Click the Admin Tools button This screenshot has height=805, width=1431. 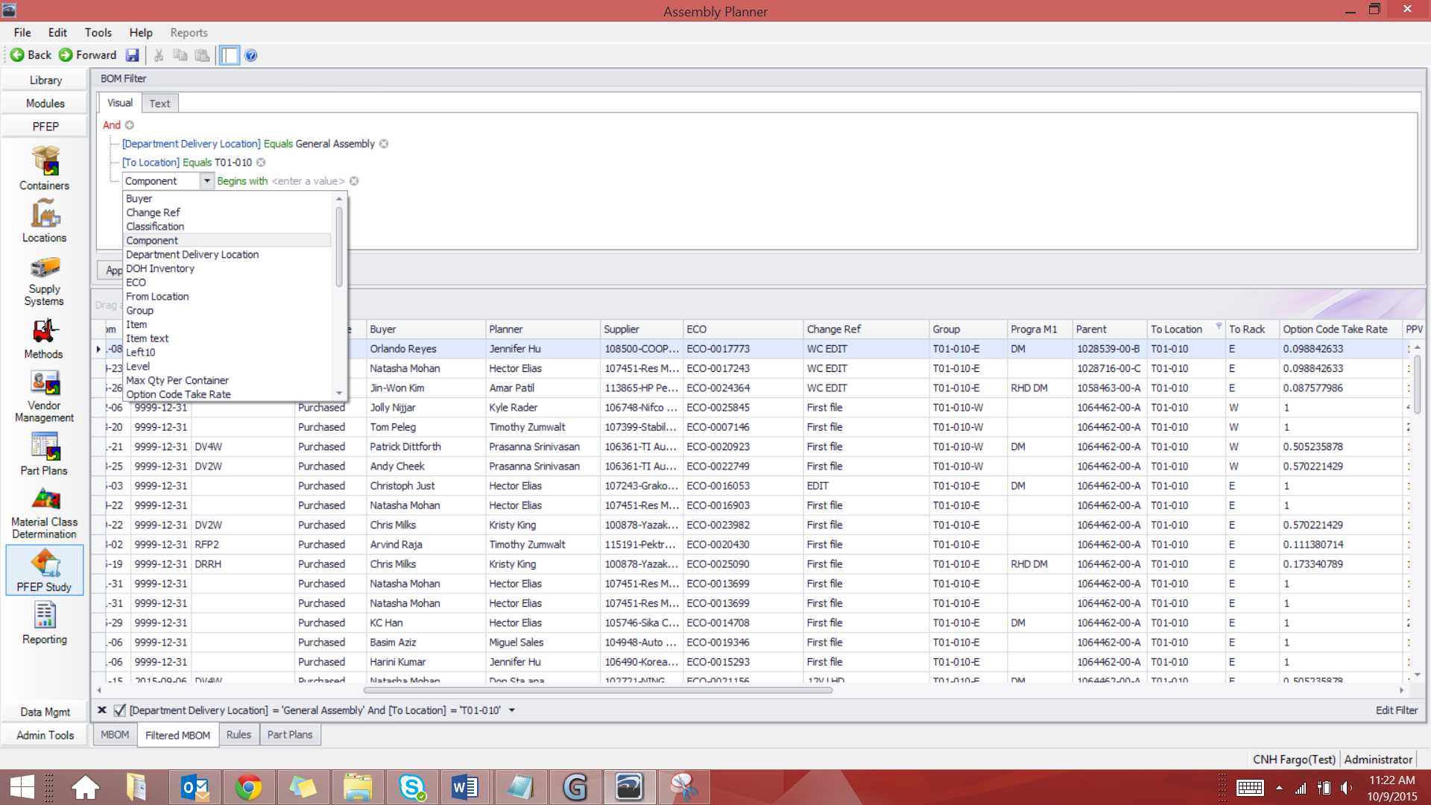click(45, 735)
